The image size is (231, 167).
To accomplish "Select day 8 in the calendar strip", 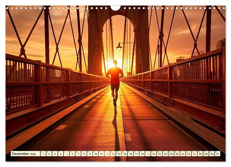I will (x=84, y=154).
